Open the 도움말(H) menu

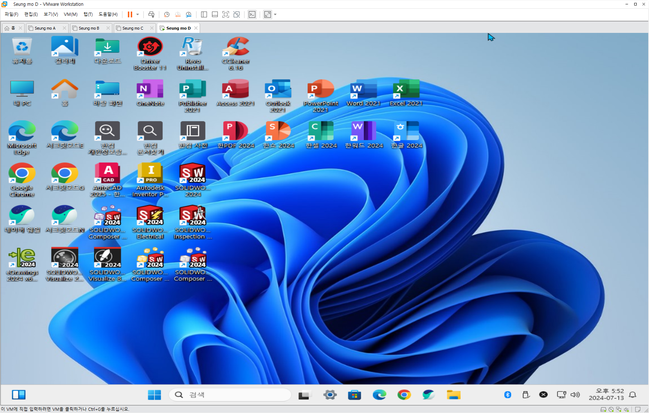tap(108, 14)
